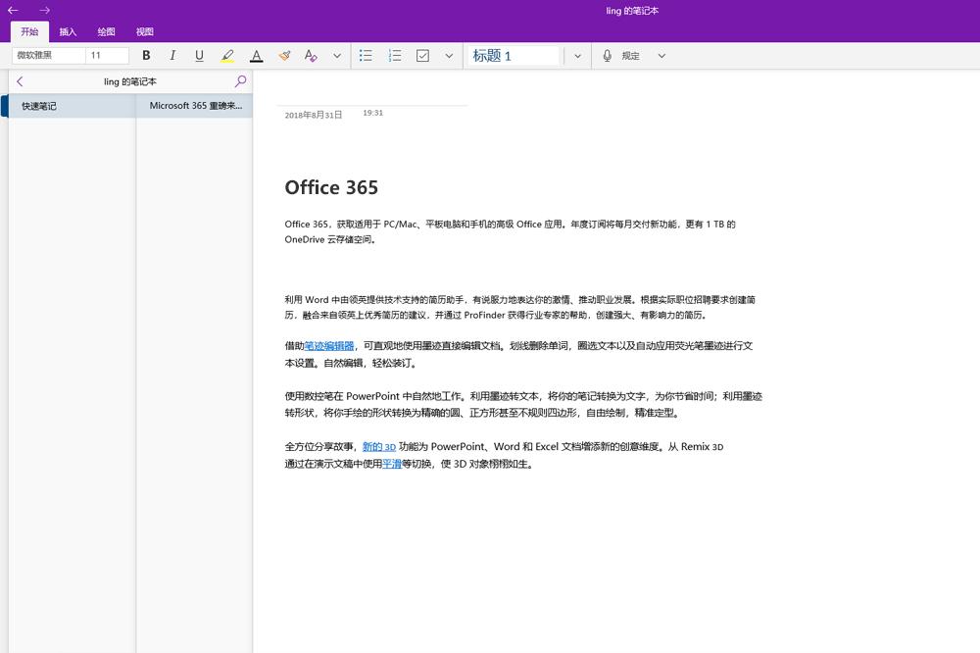Open the 插入 tab
The image size is (980, 653).
click(x=68, y=31)
